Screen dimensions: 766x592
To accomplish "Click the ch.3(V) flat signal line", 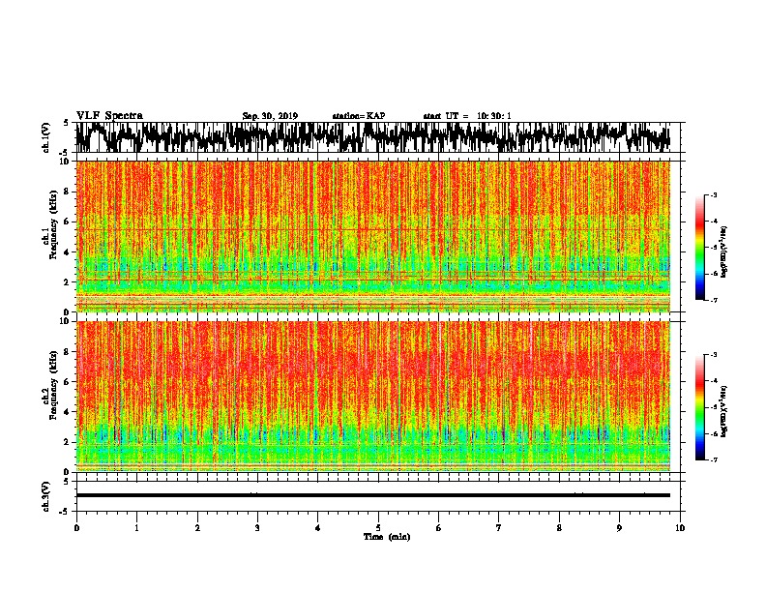I will [373, 495].
